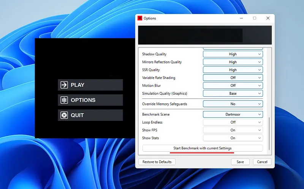Click the OPTIONS gear icon in launcher
The image size is (304, 189).
[64, 100]
